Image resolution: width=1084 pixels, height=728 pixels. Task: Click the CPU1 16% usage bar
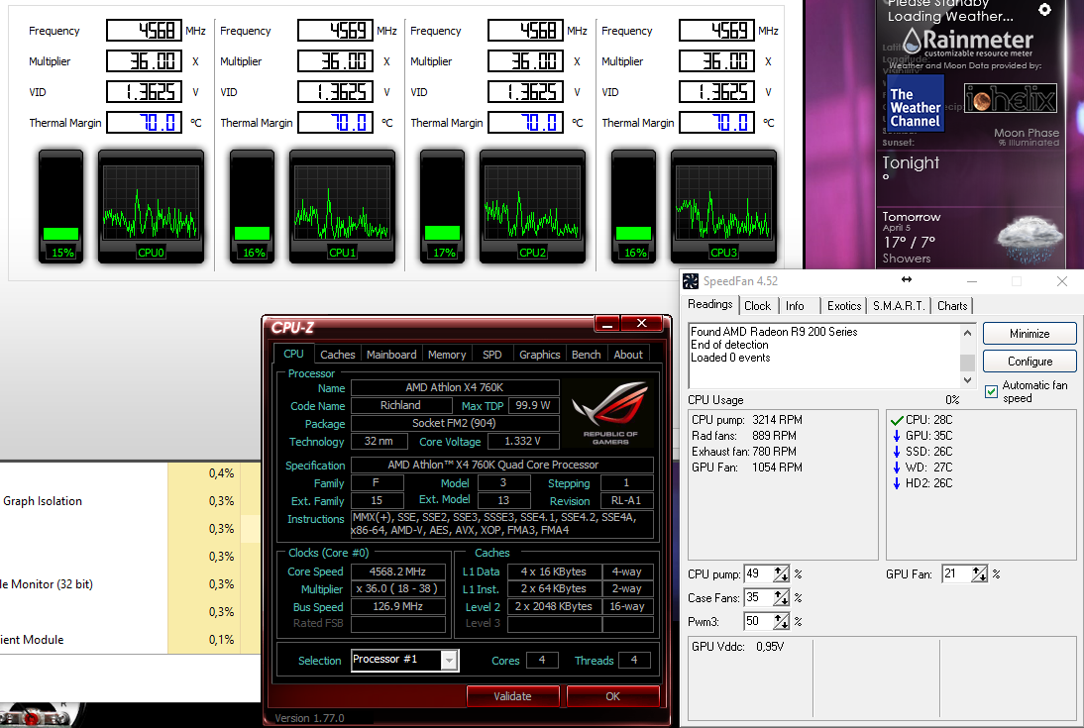tap(253, 205)
